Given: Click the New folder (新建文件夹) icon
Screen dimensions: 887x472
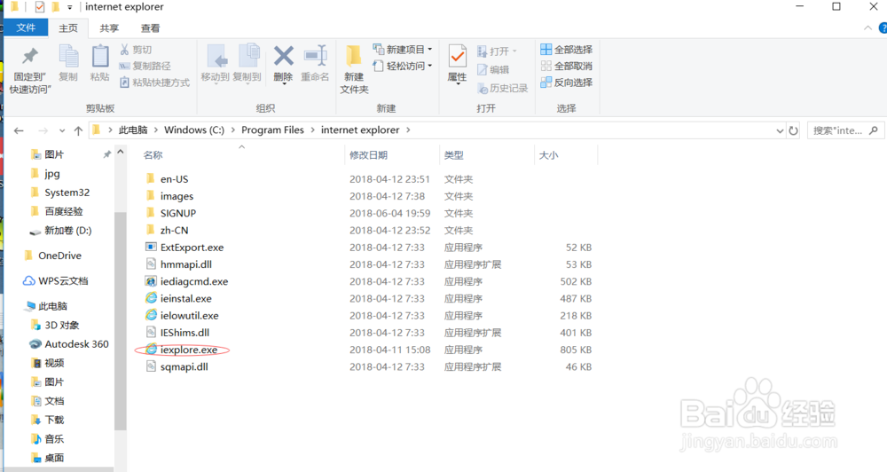Looking at the screenshot, I should point(354,57).
